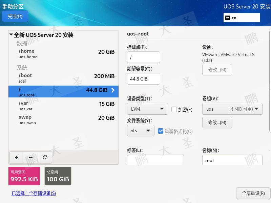Viewport: 271px width, 203px height.
Task: Click the chevron arrow on the selected / partition
Action: point(113,90)
